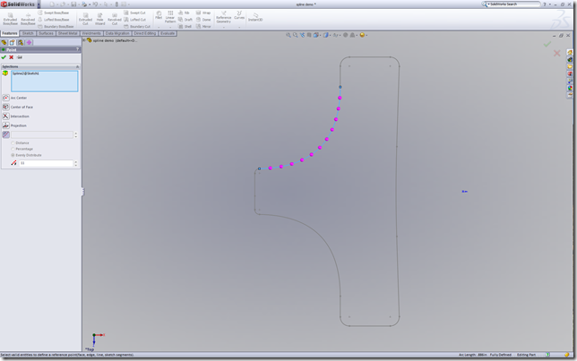
Task: Click the number of reference points field
Action: tap(46, 163)
